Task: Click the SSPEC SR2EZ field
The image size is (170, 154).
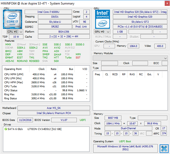Action: [x=55, y=27]
